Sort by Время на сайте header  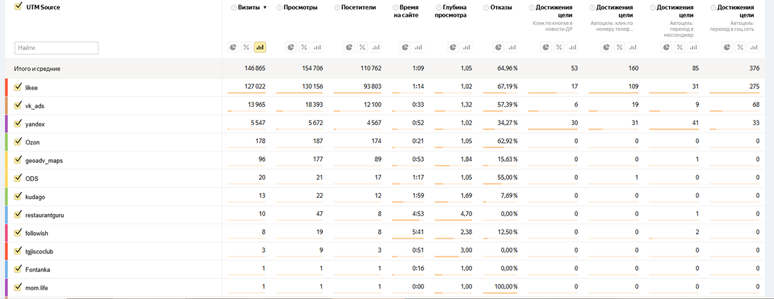405,12
